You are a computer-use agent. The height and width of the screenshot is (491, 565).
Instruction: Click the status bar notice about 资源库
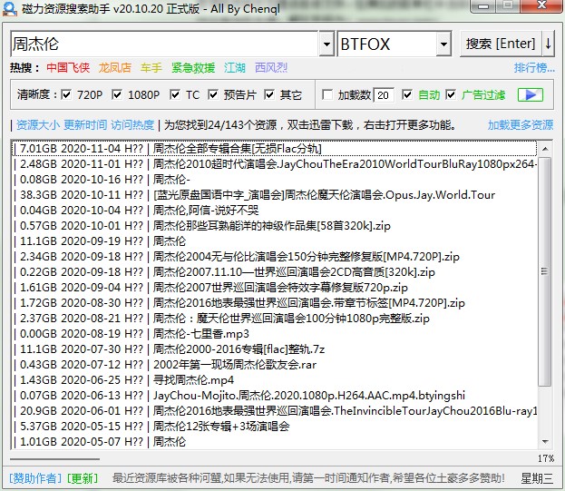[308, 478]
